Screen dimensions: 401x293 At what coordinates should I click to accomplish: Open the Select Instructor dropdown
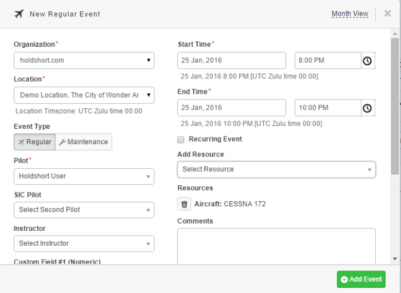point(84,244)
